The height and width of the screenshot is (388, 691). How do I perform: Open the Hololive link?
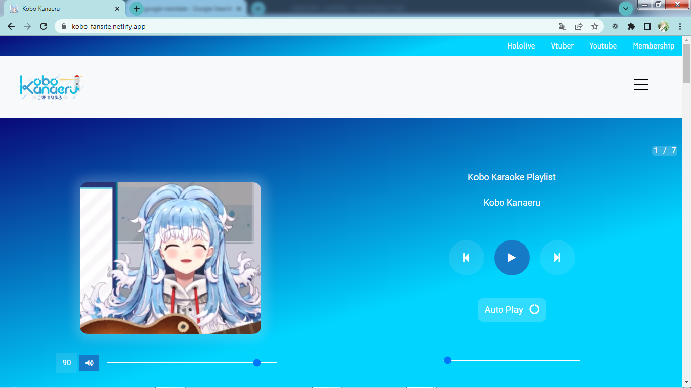coord(521,46)
